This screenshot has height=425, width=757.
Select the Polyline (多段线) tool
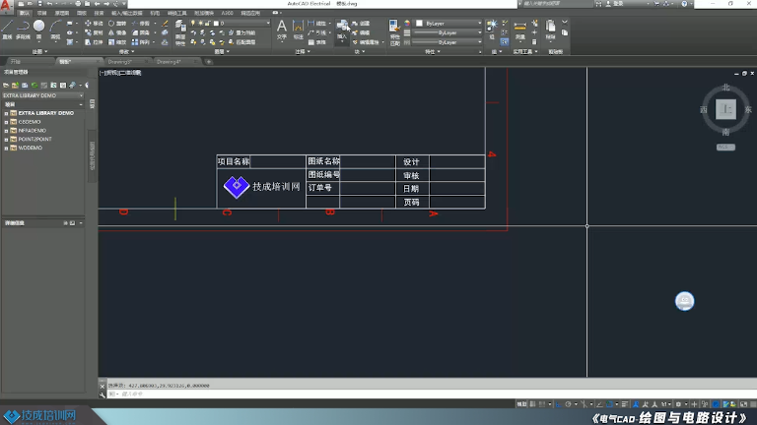tap(23, 29)
